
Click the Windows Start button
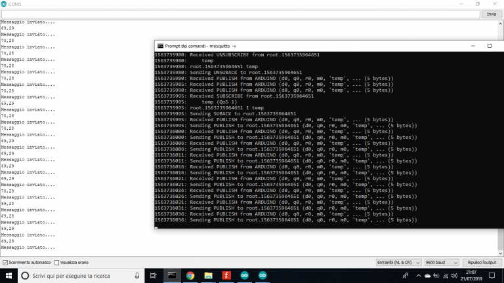point(8,276)
